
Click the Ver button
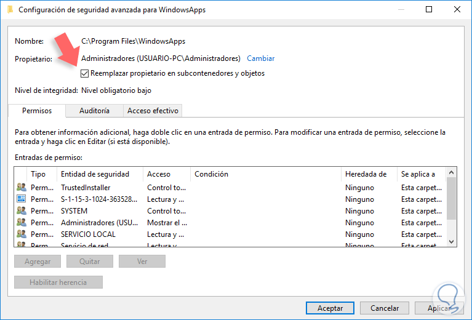click(x=142, y=262)
